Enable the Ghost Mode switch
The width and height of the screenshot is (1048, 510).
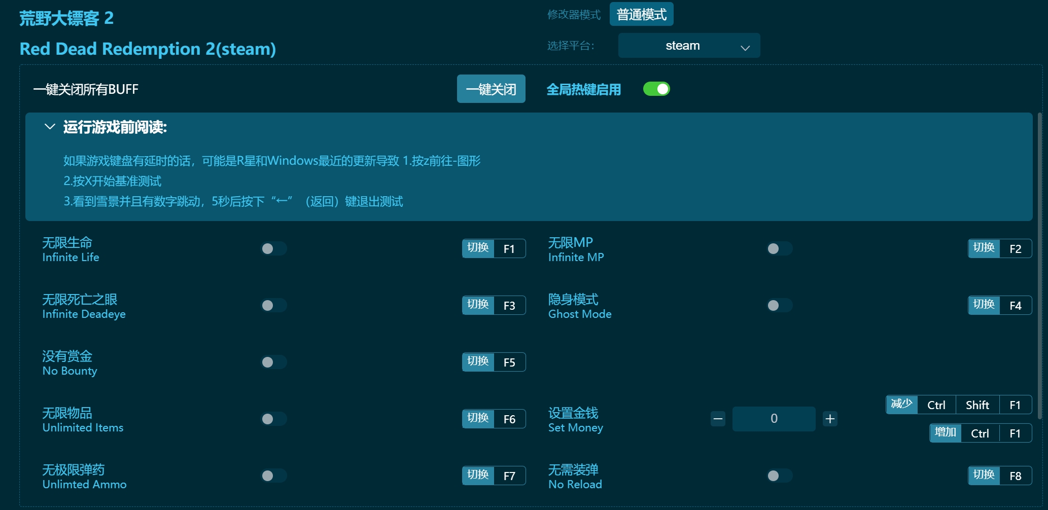coord(780,305)
